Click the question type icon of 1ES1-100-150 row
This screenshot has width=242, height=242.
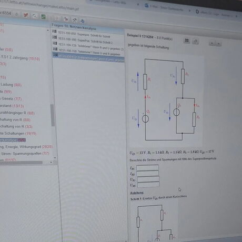(x=55, y=49)
